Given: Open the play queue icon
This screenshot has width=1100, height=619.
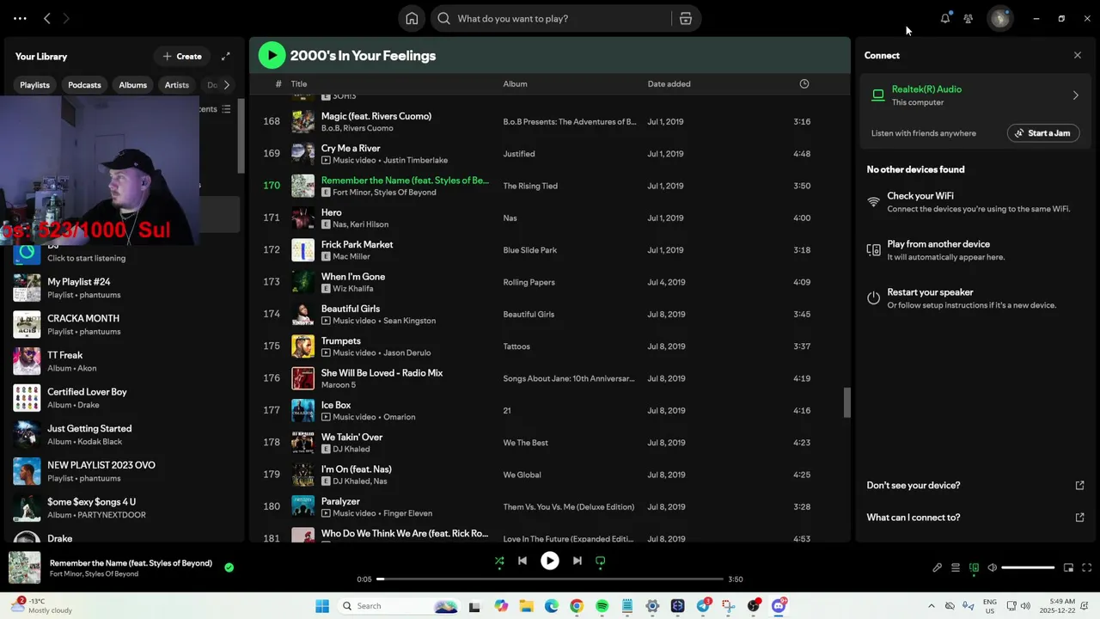Looking at the screenshot, I should click(955, 567).
